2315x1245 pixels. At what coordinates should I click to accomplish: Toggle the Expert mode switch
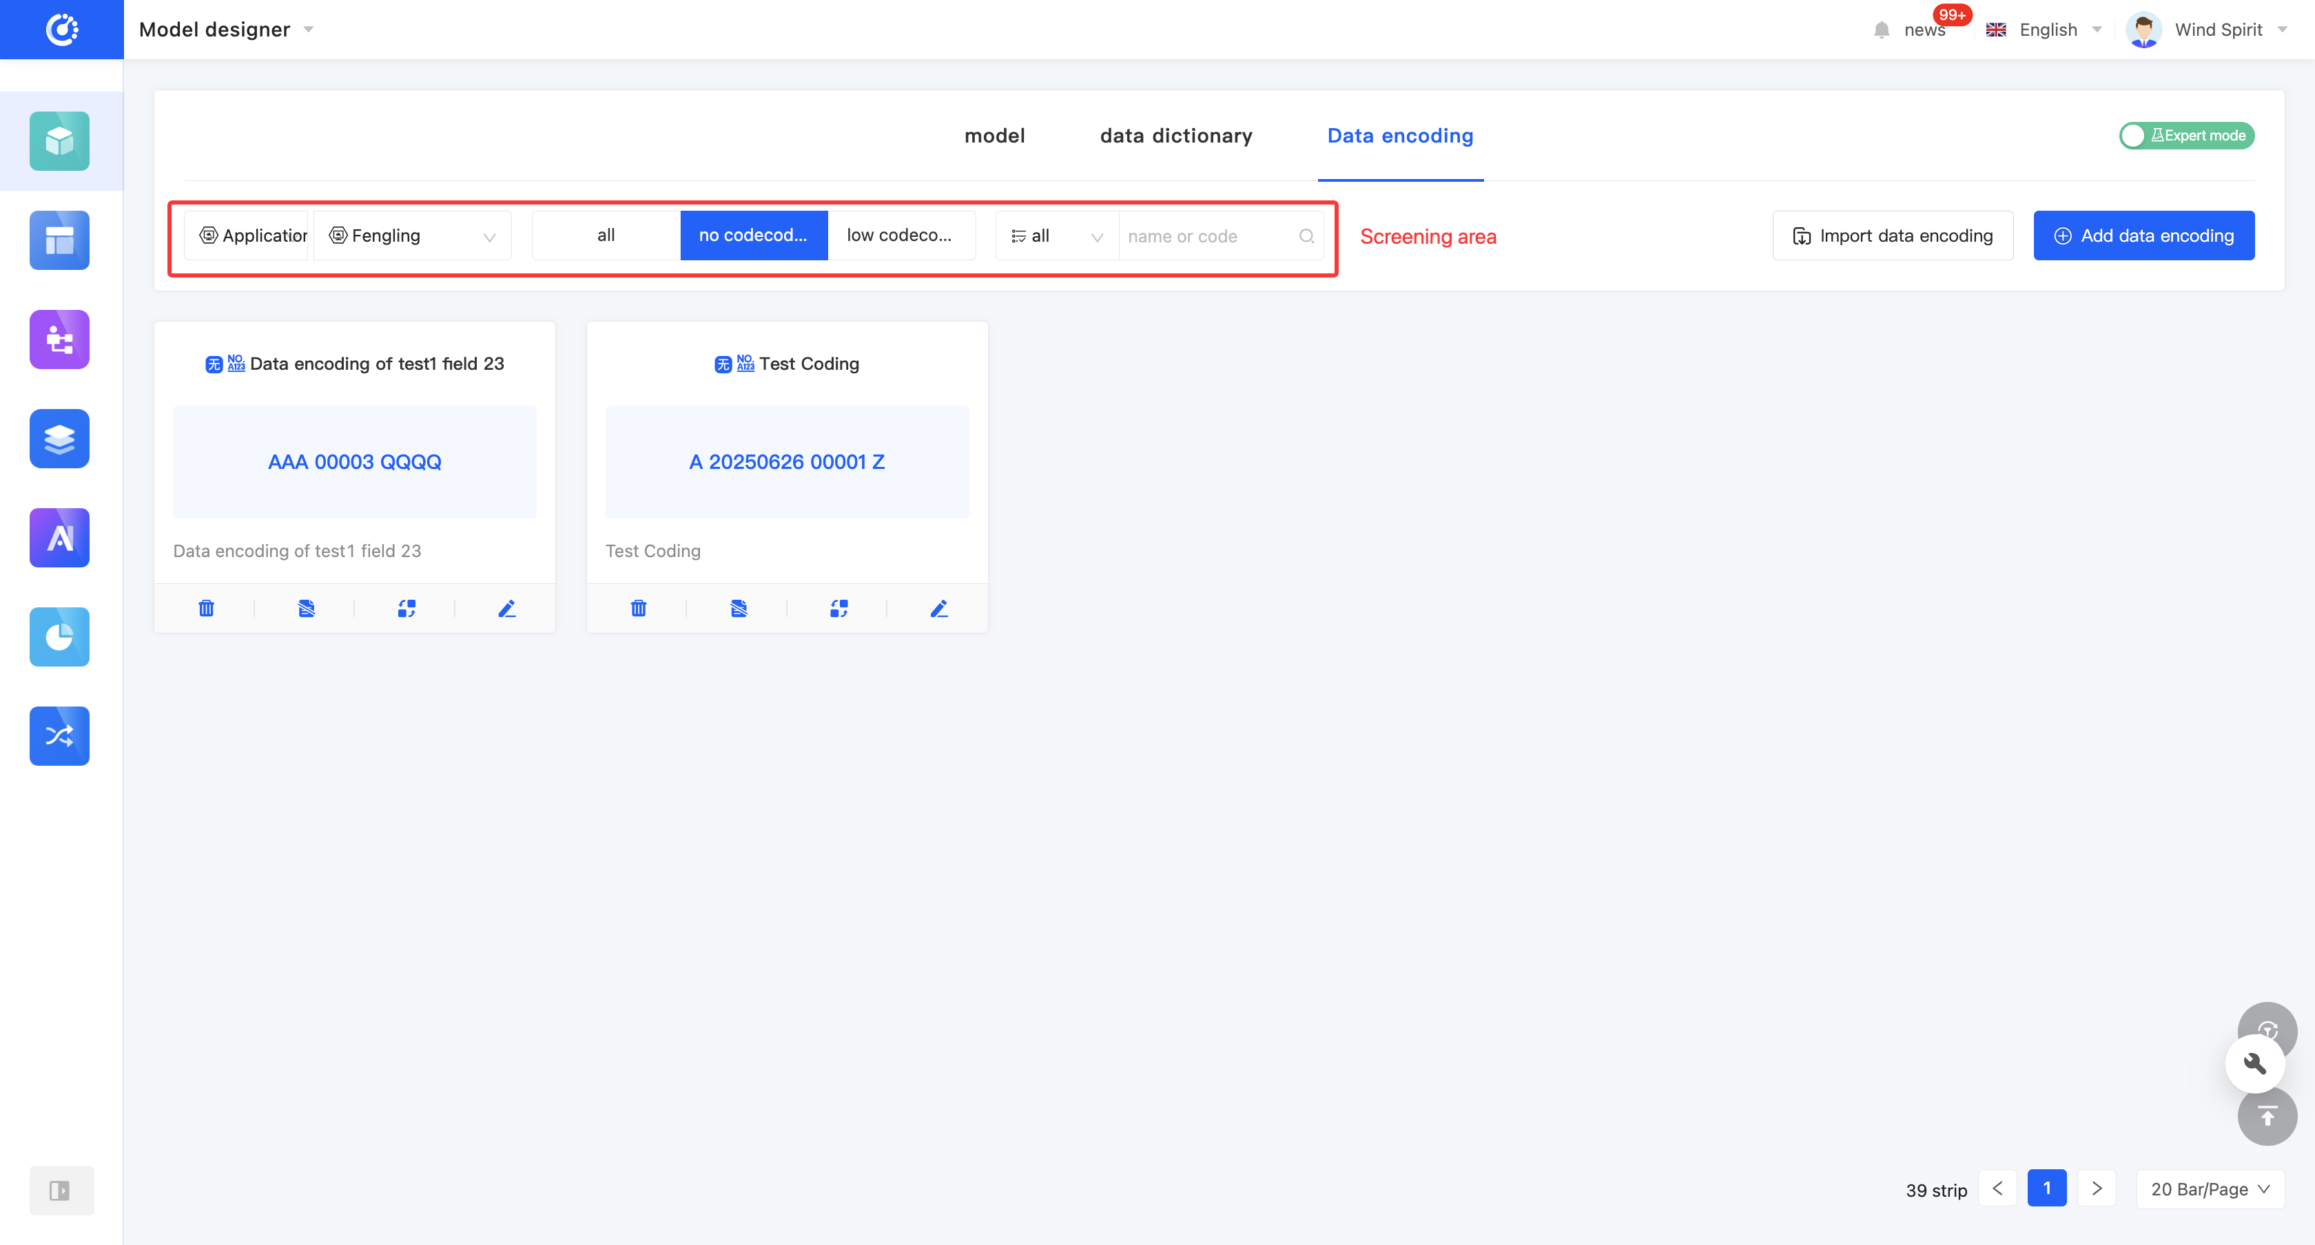2185,136
